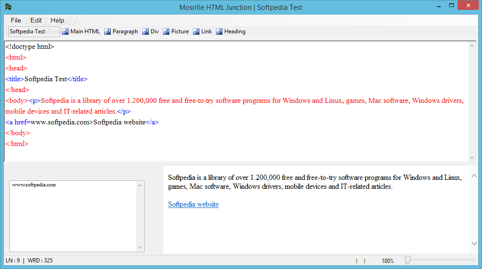Minimize the Mosrille HTML Junction window
The image size is (482, 269).
[x=439, y=6]
